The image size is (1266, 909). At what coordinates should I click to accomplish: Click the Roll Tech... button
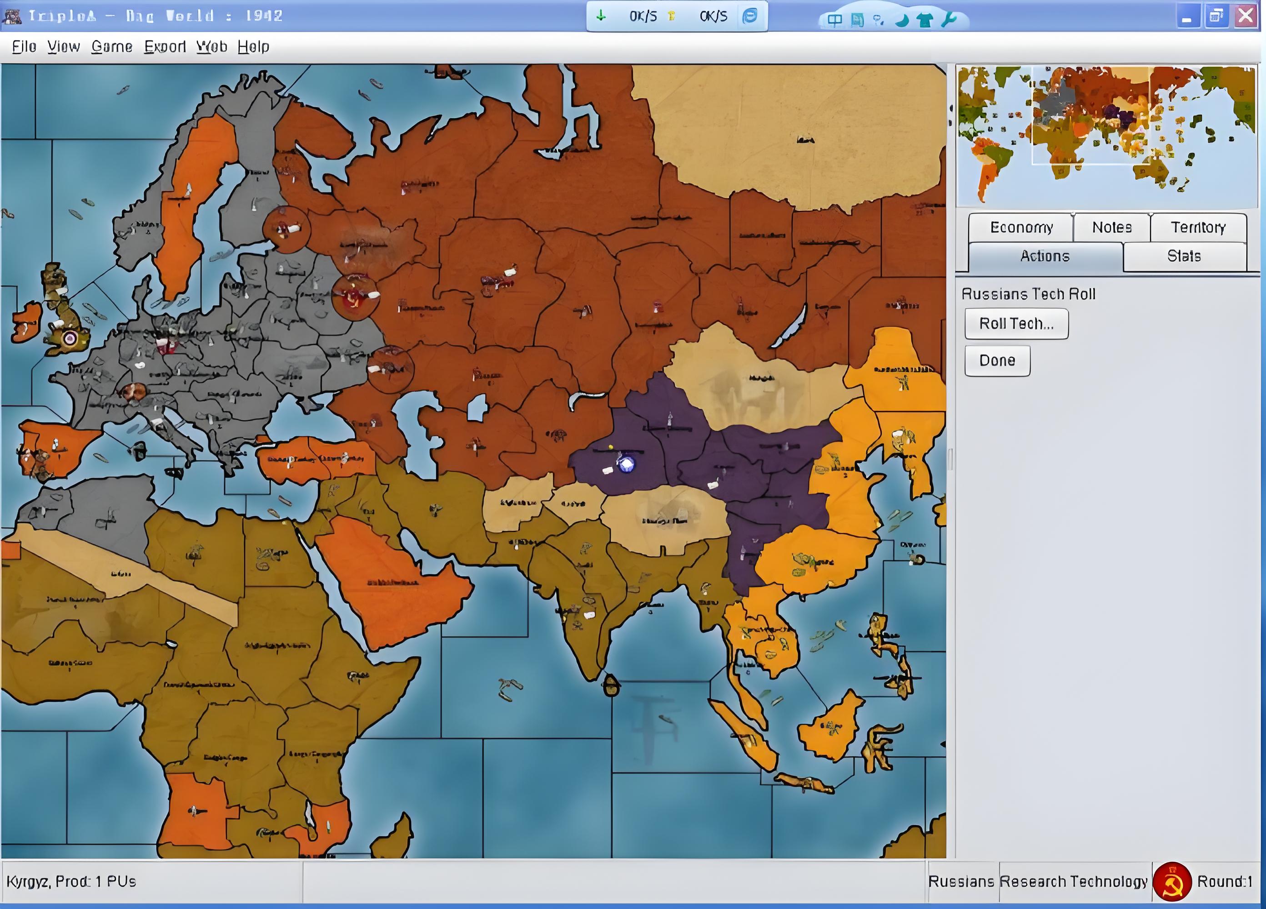1016,324
